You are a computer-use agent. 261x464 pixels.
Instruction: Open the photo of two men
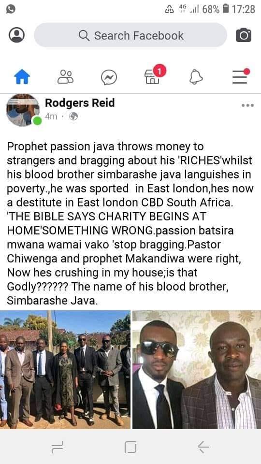pyautogui.click(x=197, y=369)
